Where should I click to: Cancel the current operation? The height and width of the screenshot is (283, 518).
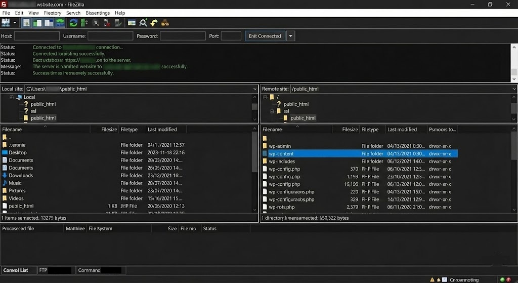click(96, 22)
